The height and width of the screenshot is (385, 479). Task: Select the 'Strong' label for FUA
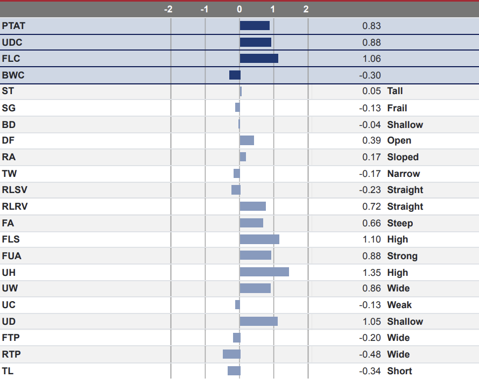point(402,256)
